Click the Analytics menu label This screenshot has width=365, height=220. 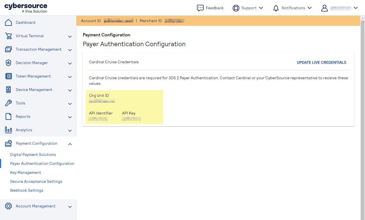click(24, 130)
